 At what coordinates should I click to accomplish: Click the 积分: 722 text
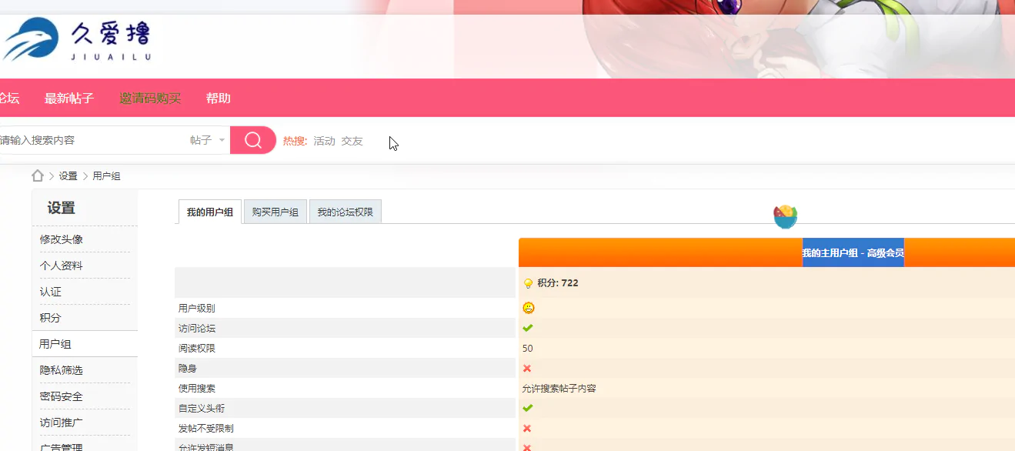tap(558, 283)
